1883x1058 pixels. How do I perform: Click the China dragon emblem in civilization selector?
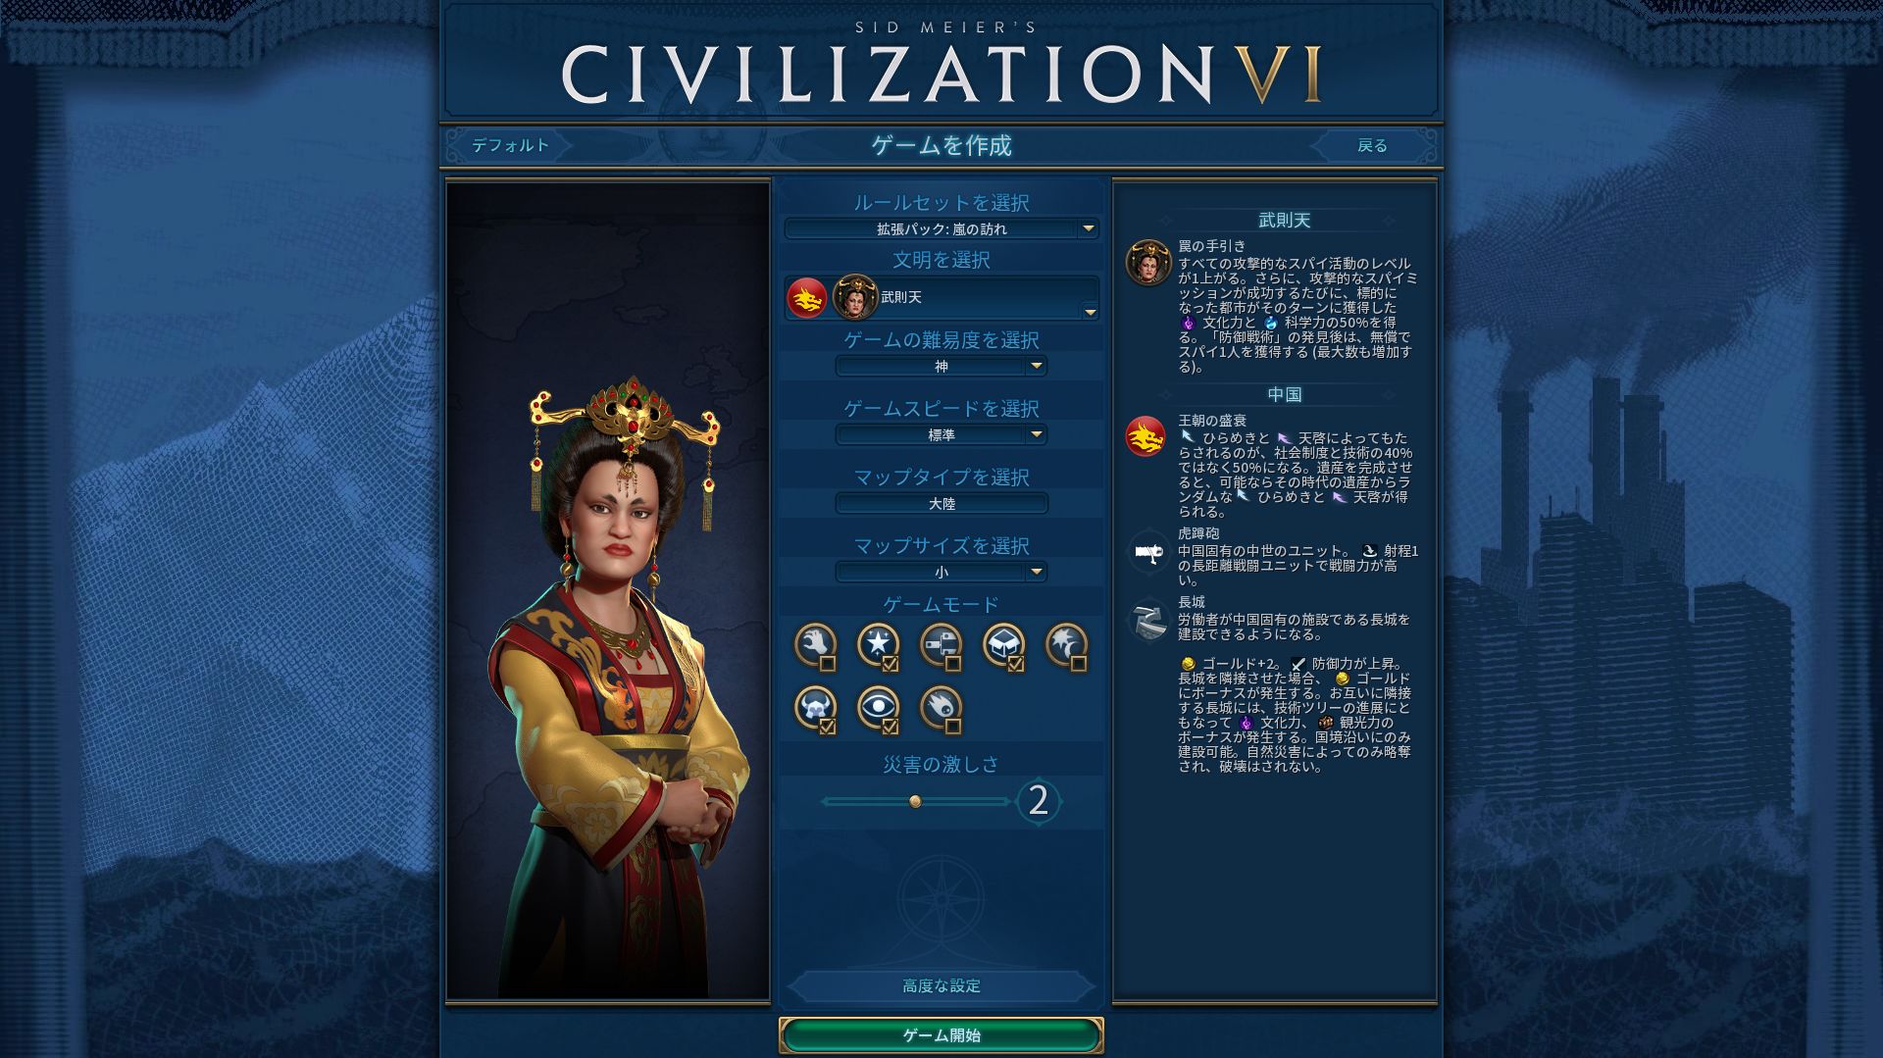point(807,297)
